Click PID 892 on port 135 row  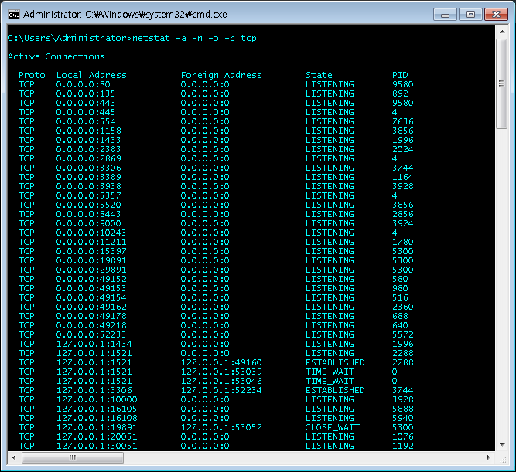pos(400,93)
